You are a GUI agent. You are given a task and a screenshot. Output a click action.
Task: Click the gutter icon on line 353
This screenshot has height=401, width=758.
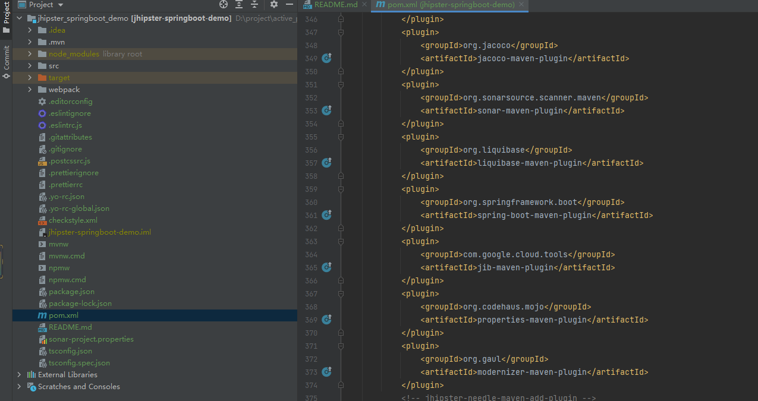click(x=326, y=110)
